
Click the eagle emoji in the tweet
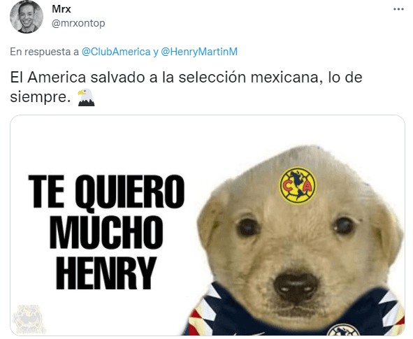click(x=86, y=97)
